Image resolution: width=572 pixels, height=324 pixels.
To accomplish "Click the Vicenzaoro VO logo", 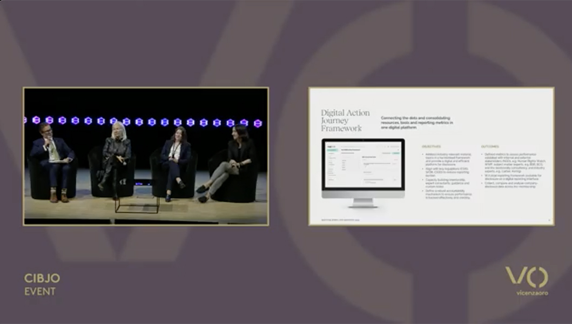I will pyautogui.click(x=526, y=277).
